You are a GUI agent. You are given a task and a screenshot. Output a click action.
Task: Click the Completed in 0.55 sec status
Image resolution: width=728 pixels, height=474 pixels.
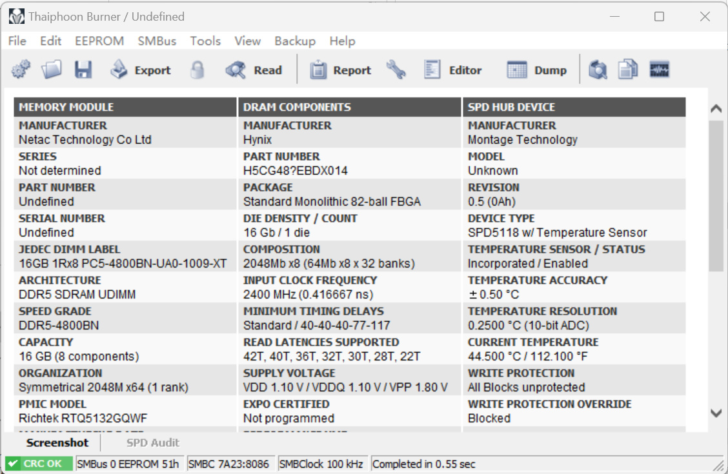(x=424, y=464)
